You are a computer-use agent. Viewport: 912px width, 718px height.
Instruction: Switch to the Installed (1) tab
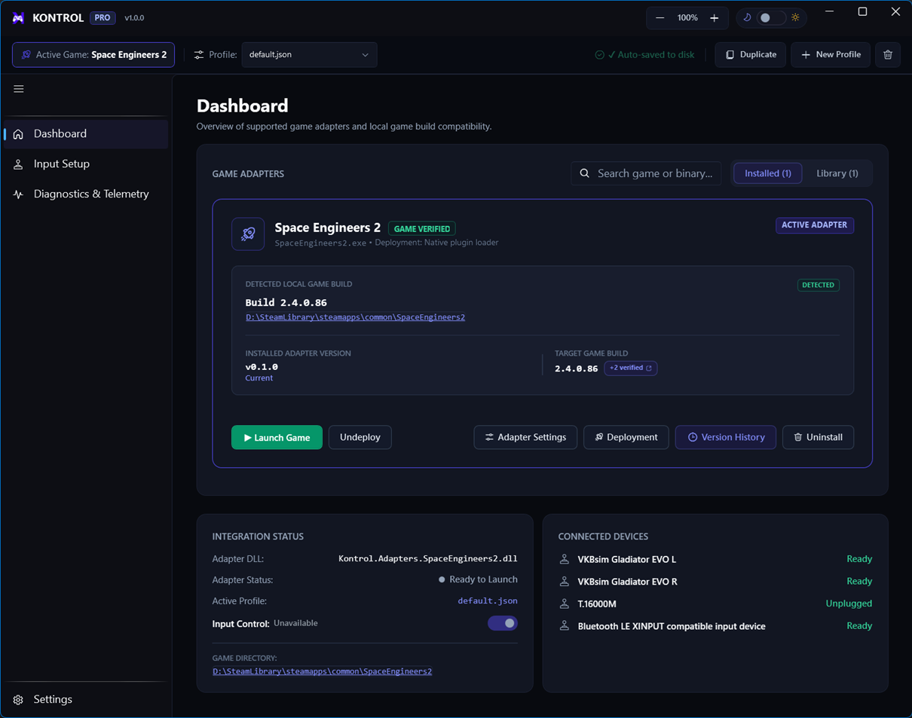point(767,173)
